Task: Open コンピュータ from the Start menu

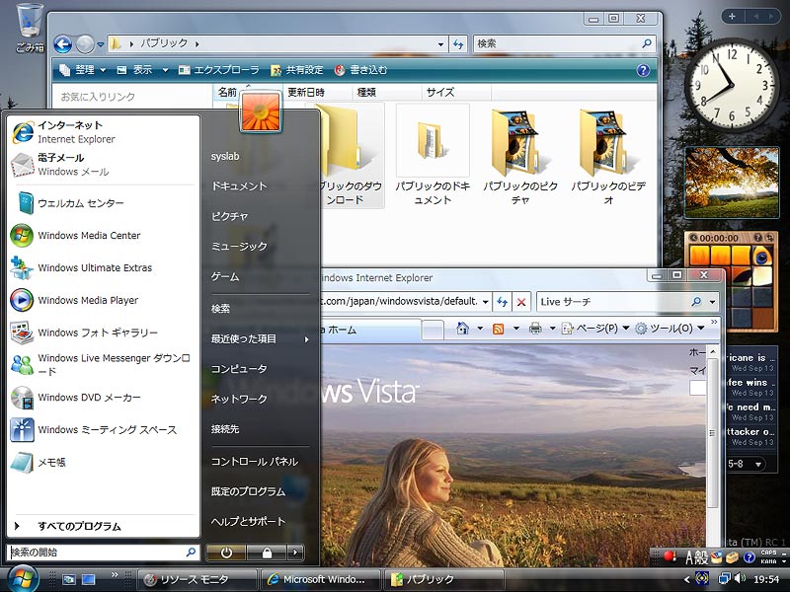Action: pyautogui.click(x=239, y=369)
